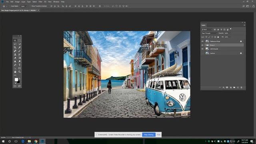Enable Show Transform Controls checkbox
Image resolution: width=256 pixels, height=144 pixels.
point(30,6)
